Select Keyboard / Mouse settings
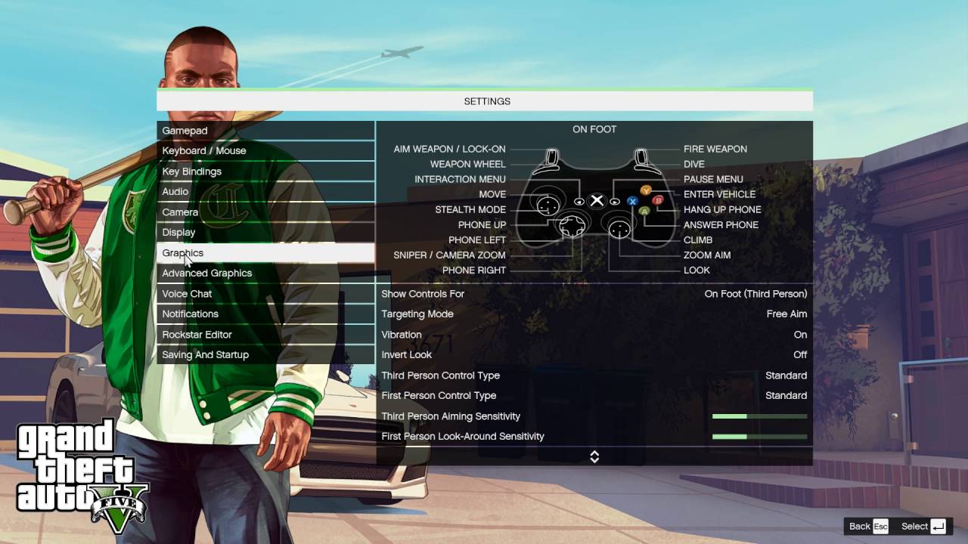The width and height of the screenshot is (968, 544). point(265,150)
